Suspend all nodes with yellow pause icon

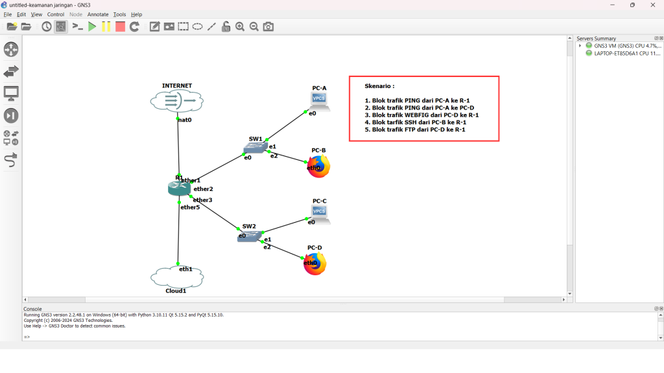pos(106,27)
